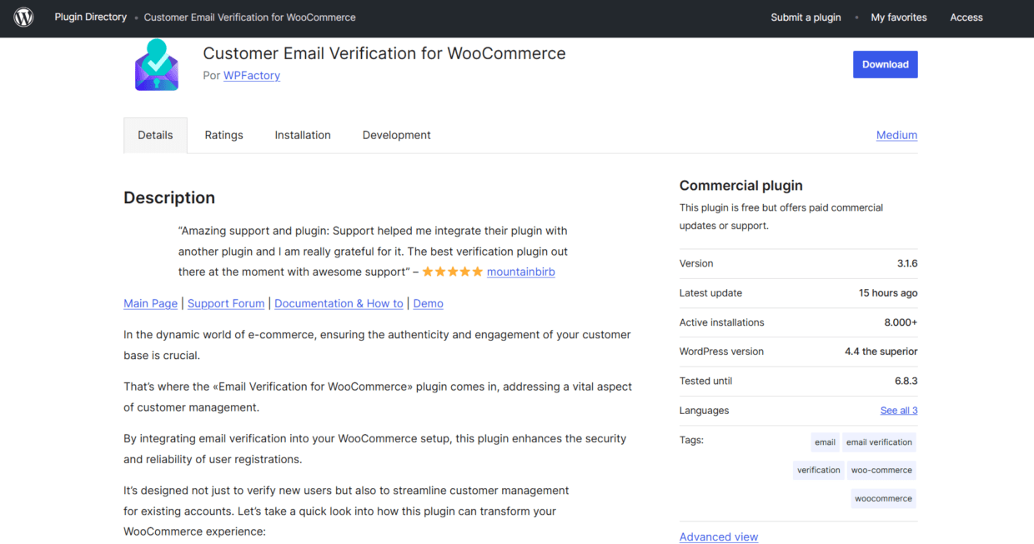The height and width of the screenshot is (544, 1034).
Task: Open the Installation tab
Action: (x=302, y=134)
